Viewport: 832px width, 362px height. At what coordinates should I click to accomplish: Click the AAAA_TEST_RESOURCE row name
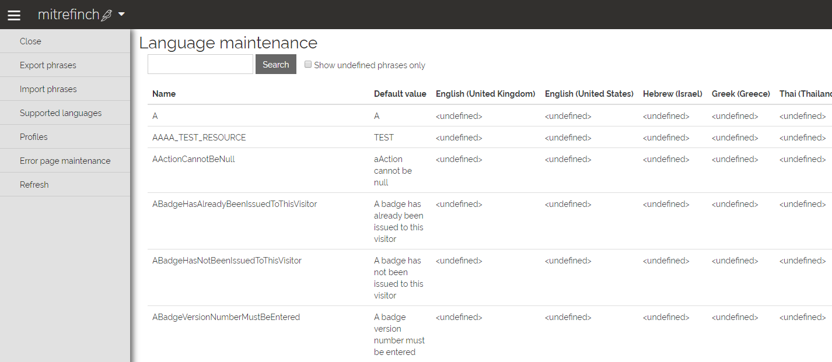(x=199, y=138)
